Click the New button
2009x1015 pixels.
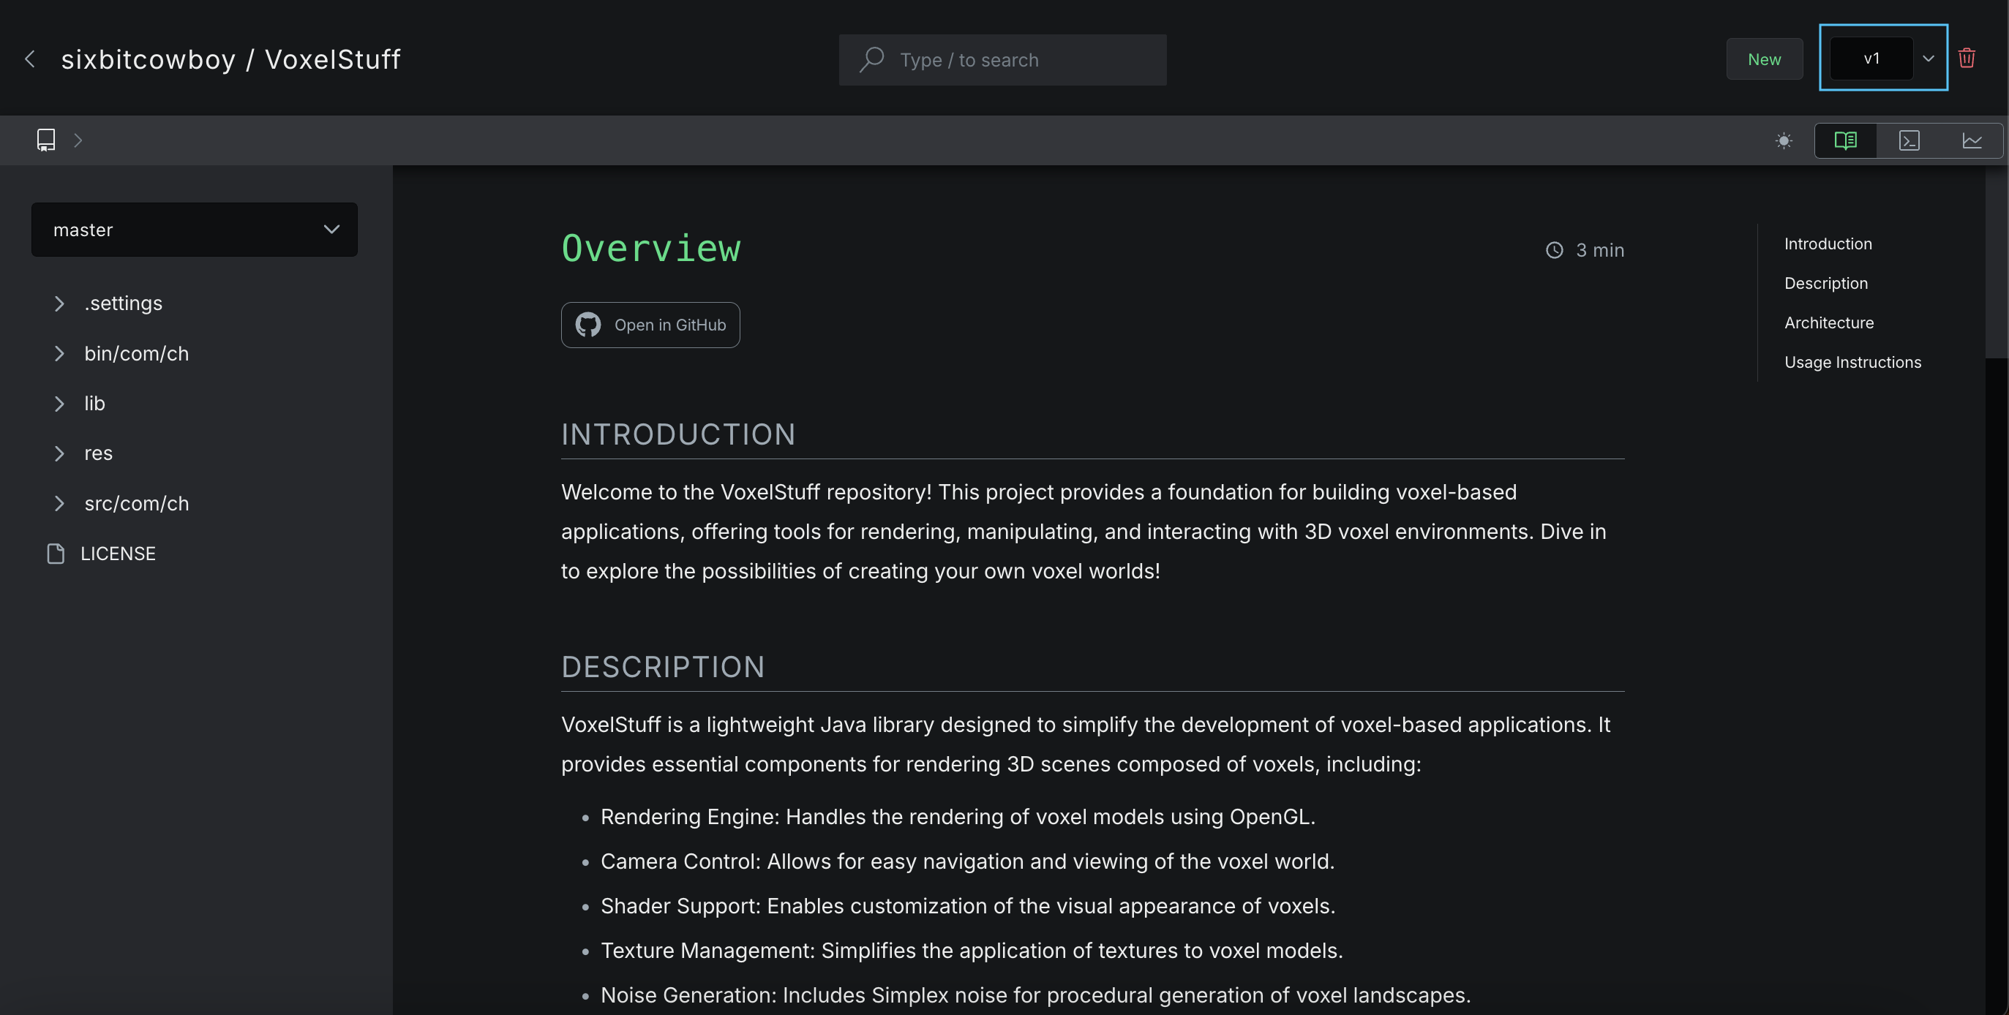[x=1764, y=59]
